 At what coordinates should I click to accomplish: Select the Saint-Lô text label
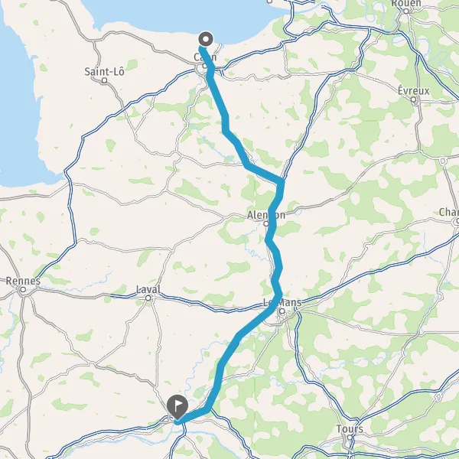coord(105,71)
